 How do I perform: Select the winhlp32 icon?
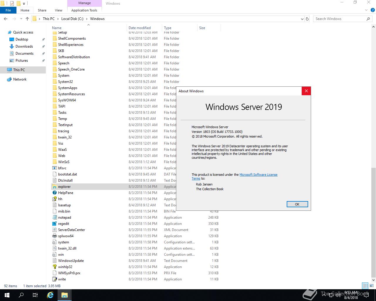pyautogui.click(x=54, y=267)
